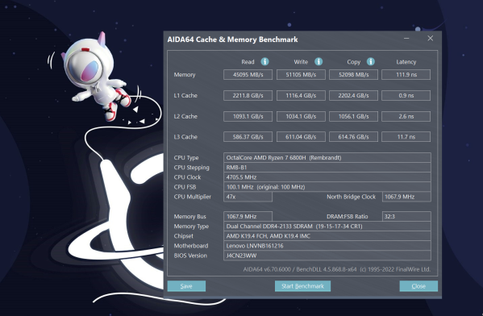Click the BIOS Version field
483x316 pixels.
(x=327, y=256)
